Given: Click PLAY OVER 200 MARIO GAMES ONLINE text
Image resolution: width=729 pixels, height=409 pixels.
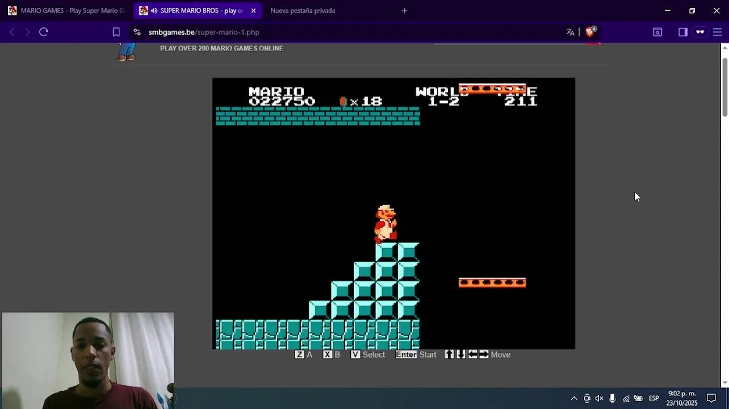Looking at the screenshot, I should pyautogui.click(x=221, y=48).
